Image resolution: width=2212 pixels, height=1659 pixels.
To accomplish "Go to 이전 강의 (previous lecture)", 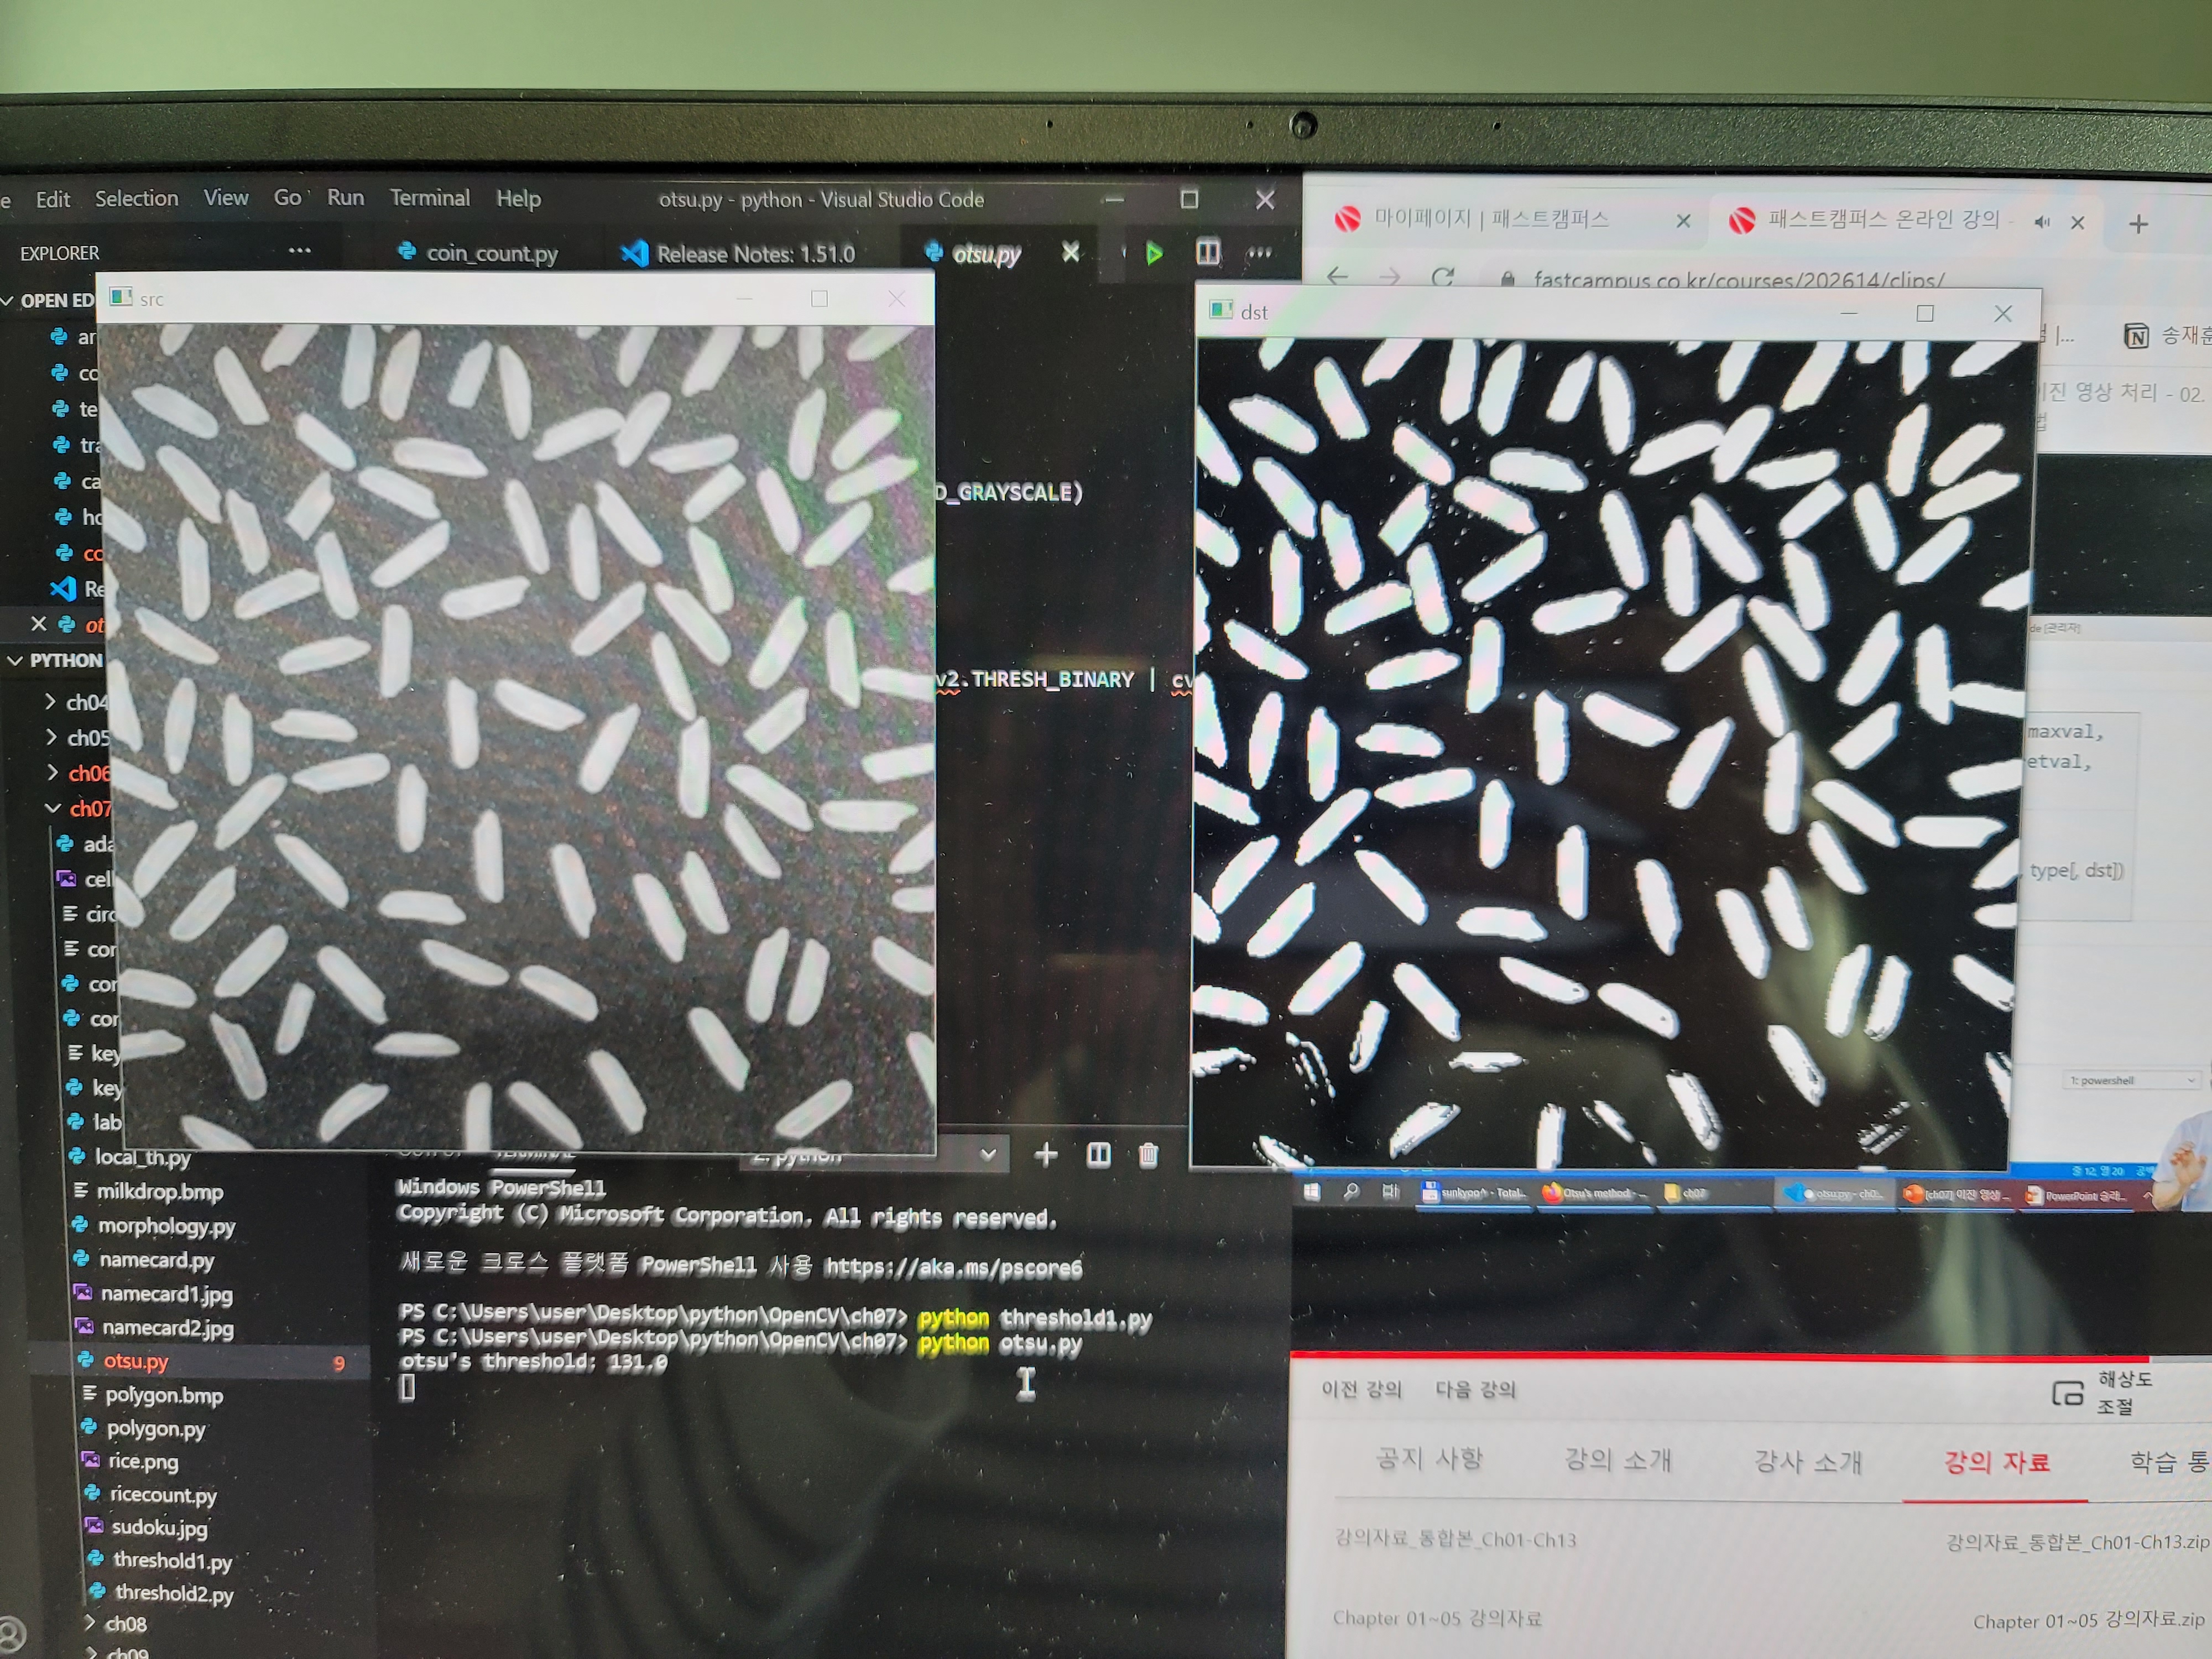I will click(x=1361, y=1389).
